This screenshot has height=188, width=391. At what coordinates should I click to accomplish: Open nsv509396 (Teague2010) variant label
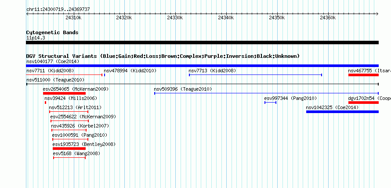tap(183, 89)
